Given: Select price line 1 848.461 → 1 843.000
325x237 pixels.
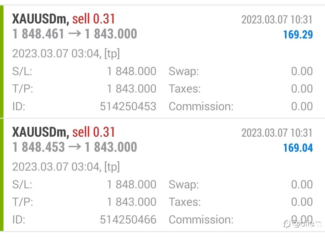Looking at the screenshot, I should pyautogui.click(x=75, y=34).
